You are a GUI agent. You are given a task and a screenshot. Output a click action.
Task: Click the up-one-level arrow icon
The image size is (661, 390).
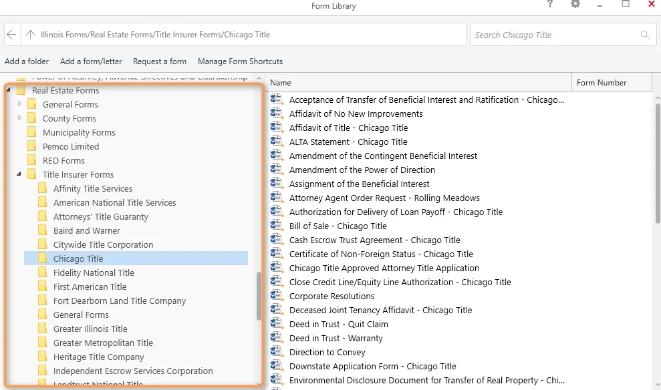tap(30, 35)
